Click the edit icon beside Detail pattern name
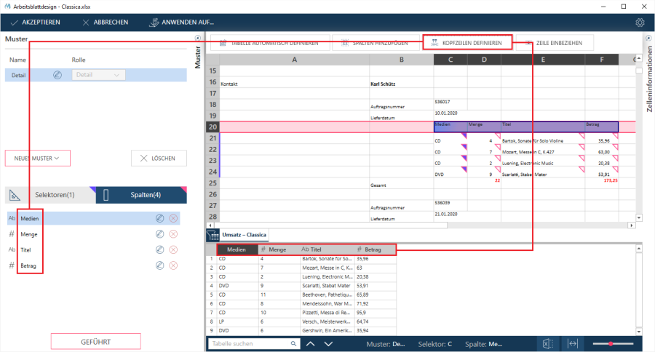The image size is (655, 352). pos(57,74)
